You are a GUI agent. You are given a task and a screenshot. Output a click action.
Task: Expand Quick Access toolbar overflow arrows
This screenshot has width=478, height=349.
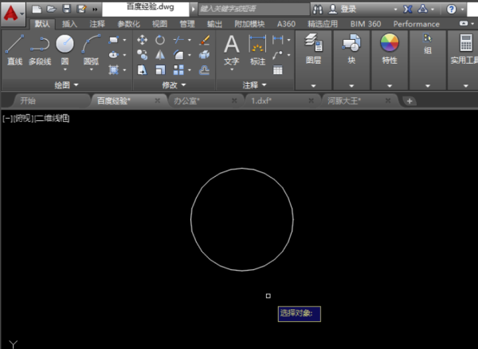point(95,10)
